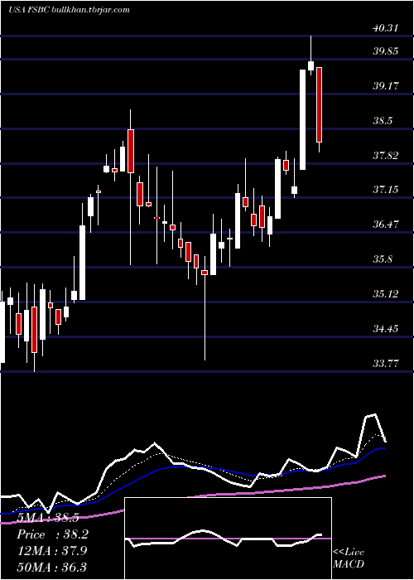The image size is (414, 580).
Task: Click the '5MA : 38.5' legend text
Action: [48, 518]
